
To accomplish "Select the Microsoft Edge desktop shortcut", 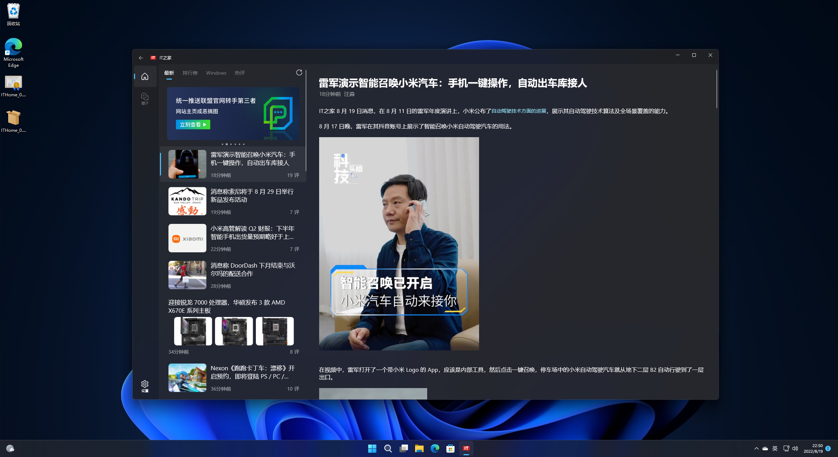I will 14,53.
